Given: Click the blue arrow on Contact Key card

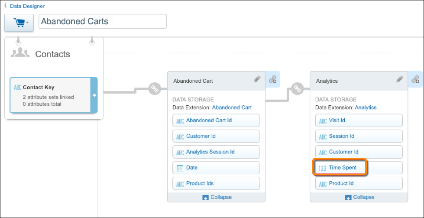Looking at the screenshot, I should coord(94,95).
